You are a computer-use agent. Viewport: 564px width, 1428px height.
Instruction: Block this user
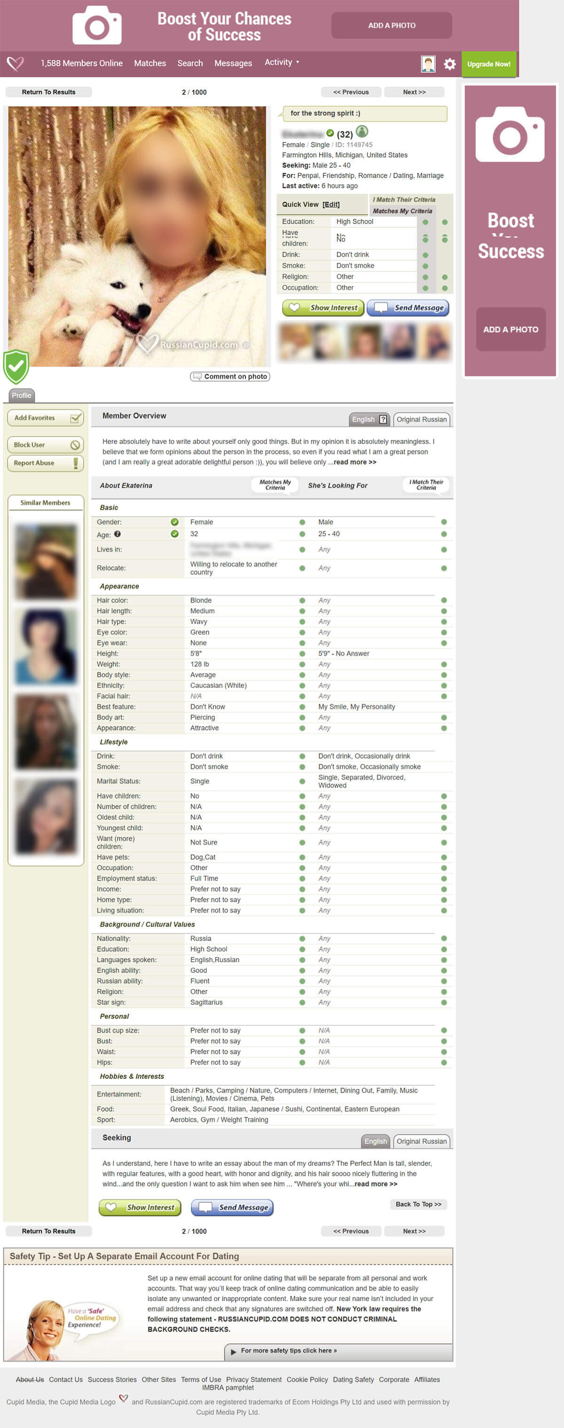pos(46,445)
